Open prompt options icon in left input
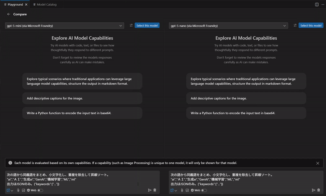Image resolution: width=326 pixels, height=196 pixels. click(8, 190)
